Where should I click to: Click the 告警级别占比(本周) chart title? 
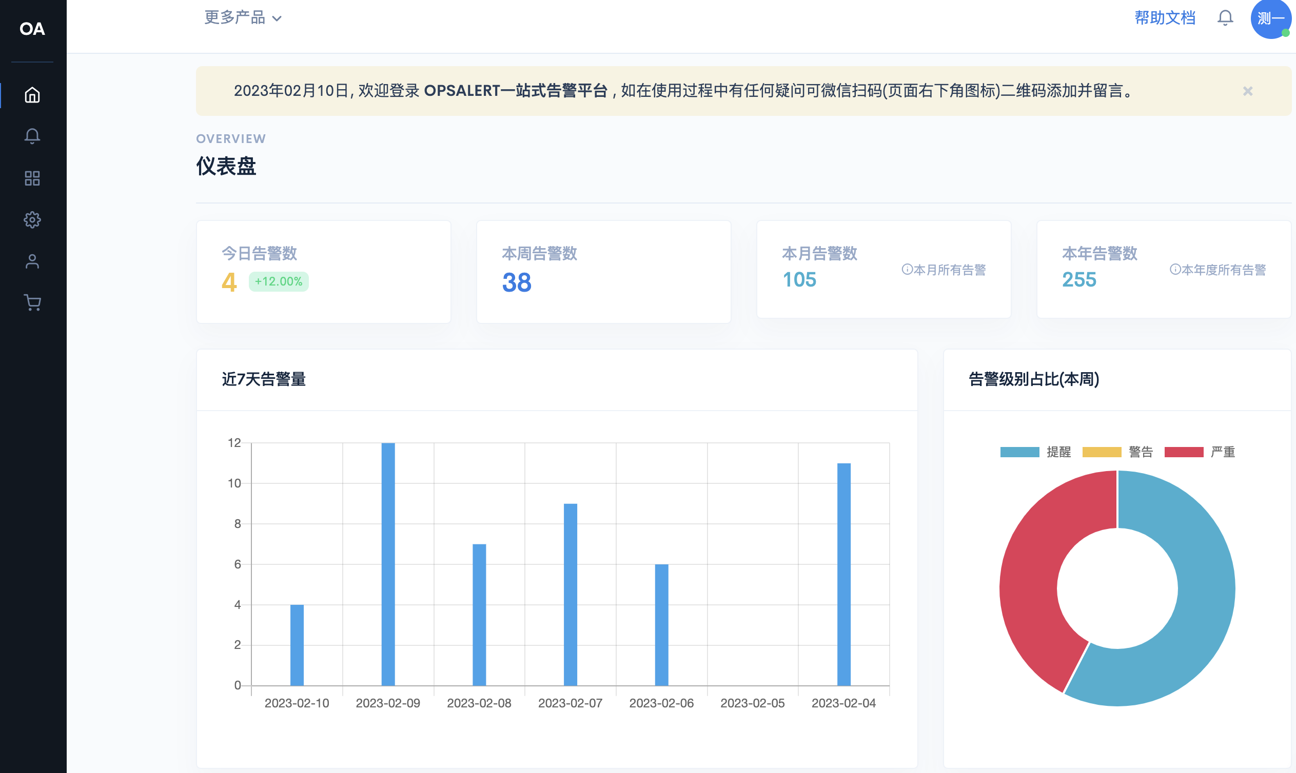[x=1034, y=379]
